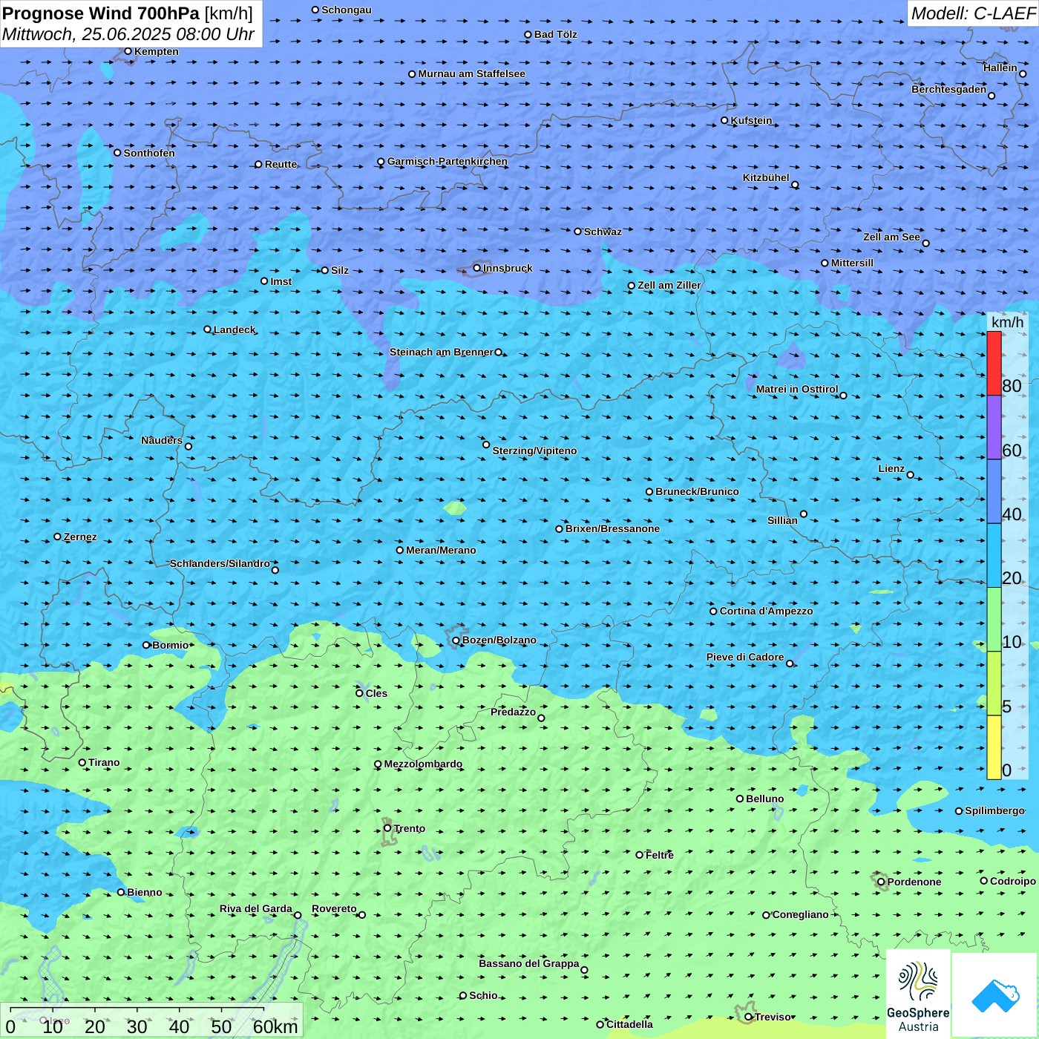Click the Matrei in Osttirol label
The image size is (1039, 1039).
[797, 389]
